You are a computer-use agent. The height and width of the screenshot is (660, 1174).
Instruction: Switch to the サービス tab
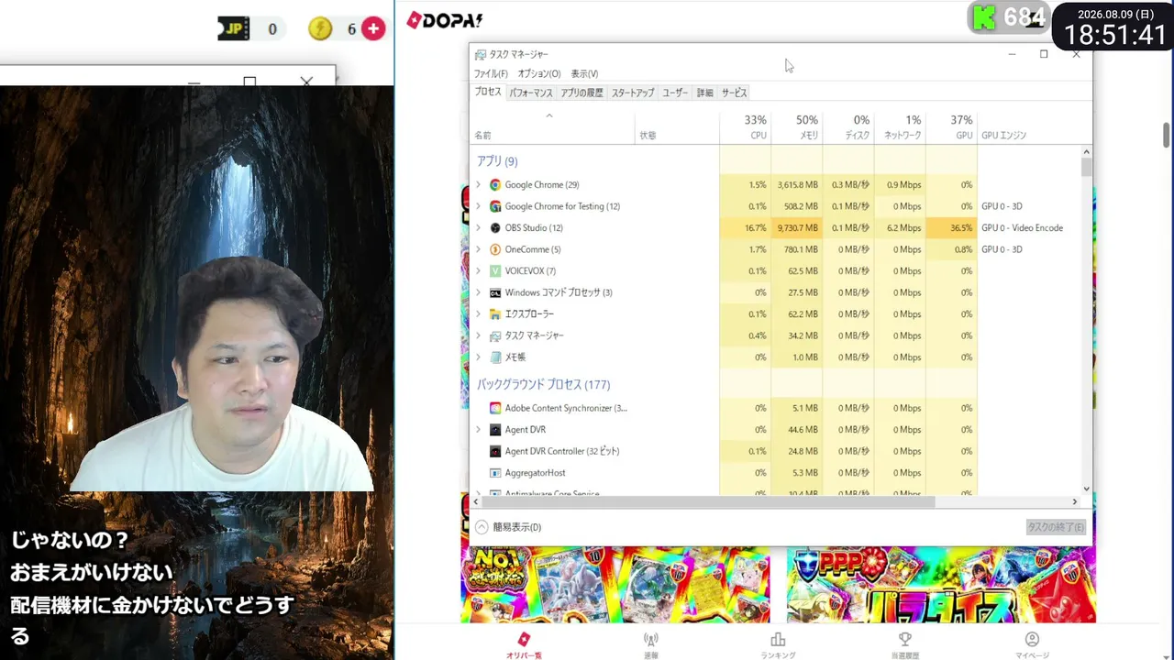tap(734, 93)
